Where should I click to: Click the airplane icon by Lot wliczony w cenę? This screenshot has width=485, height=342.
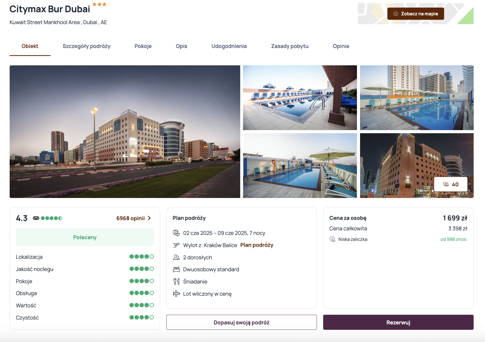click(176, 293)
